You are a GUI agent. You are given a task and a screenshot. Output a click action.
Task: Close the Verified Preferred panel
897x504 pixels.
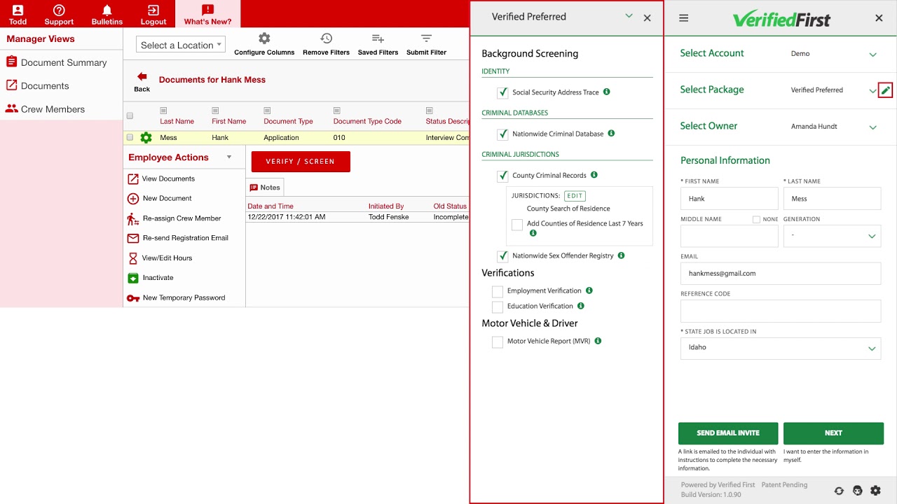tap(647, 18)
